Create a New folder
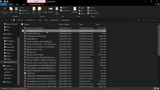Image resolution: width=160 pixels, height=90 pixels. (57, 11)
